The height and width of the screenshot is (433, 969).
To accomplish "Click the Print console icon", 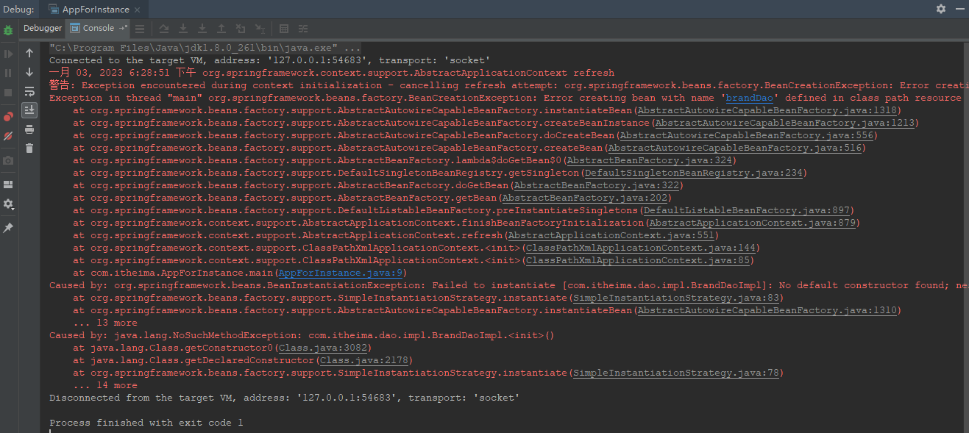I will pyautogui.click(x=29, y=129).
